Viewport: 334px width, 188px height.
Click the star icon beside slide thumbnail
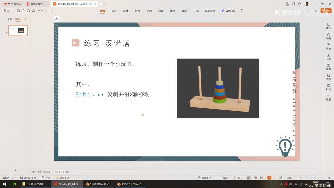[6, 32]
